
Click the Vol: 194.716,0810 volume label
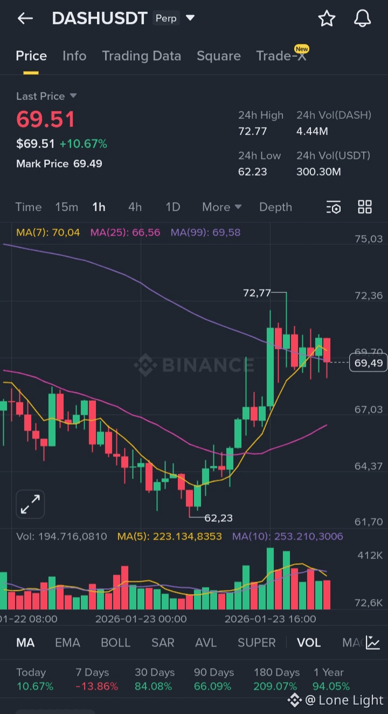point(61,536)
